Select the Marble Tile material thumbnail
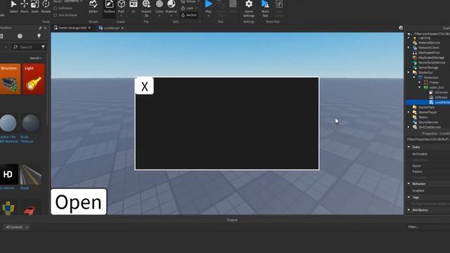Viewport: 450px width, 253px height. (x=8, y=124)
